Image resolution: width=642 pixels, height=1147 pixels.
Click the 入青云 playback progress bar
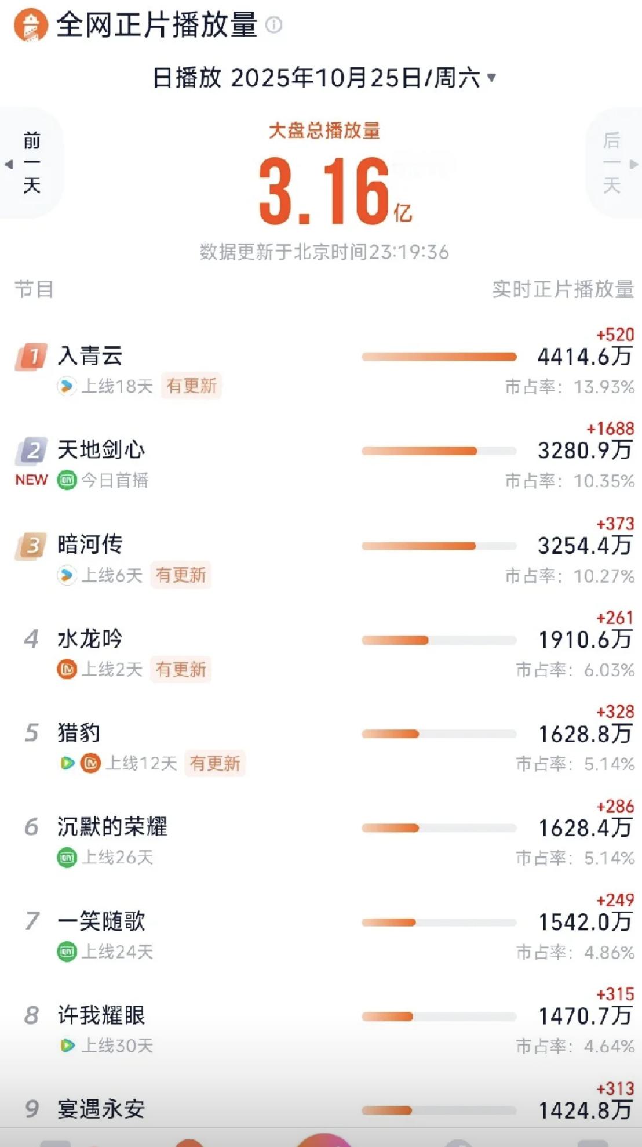(439, 357)
